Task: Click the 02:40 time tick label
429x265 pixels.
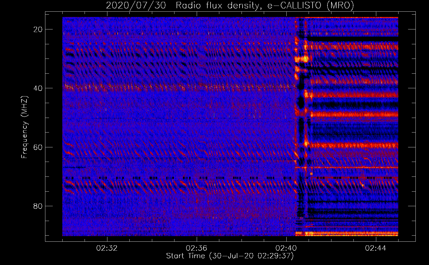Action: (286, 248)
